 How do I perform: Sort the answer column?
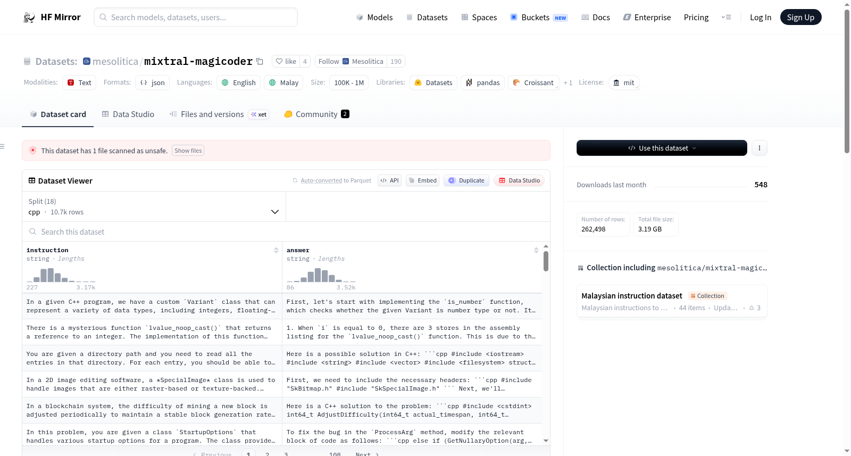pyautogui.click(x=536, y=250)
